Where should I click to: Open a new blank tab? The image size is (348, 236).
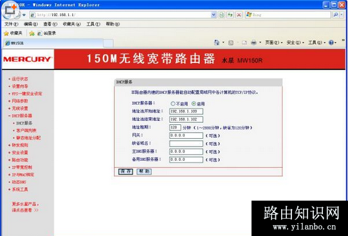click(108, 43)
